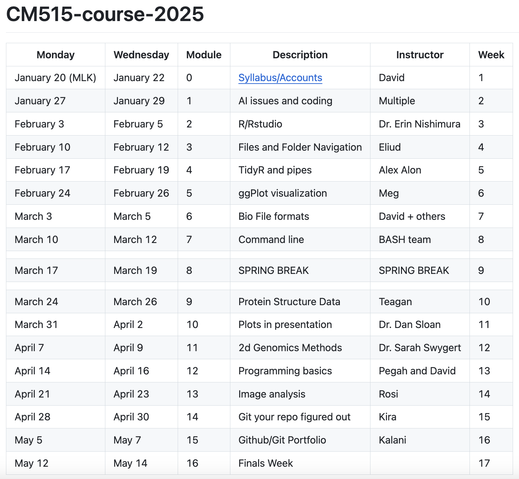Select the Monday column header
The width and height of the screenshot is (519, 479).
point(55,55)
